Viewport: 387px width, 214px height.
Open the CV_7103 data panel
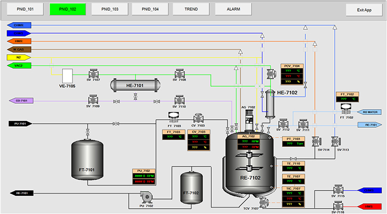[199, 140]
